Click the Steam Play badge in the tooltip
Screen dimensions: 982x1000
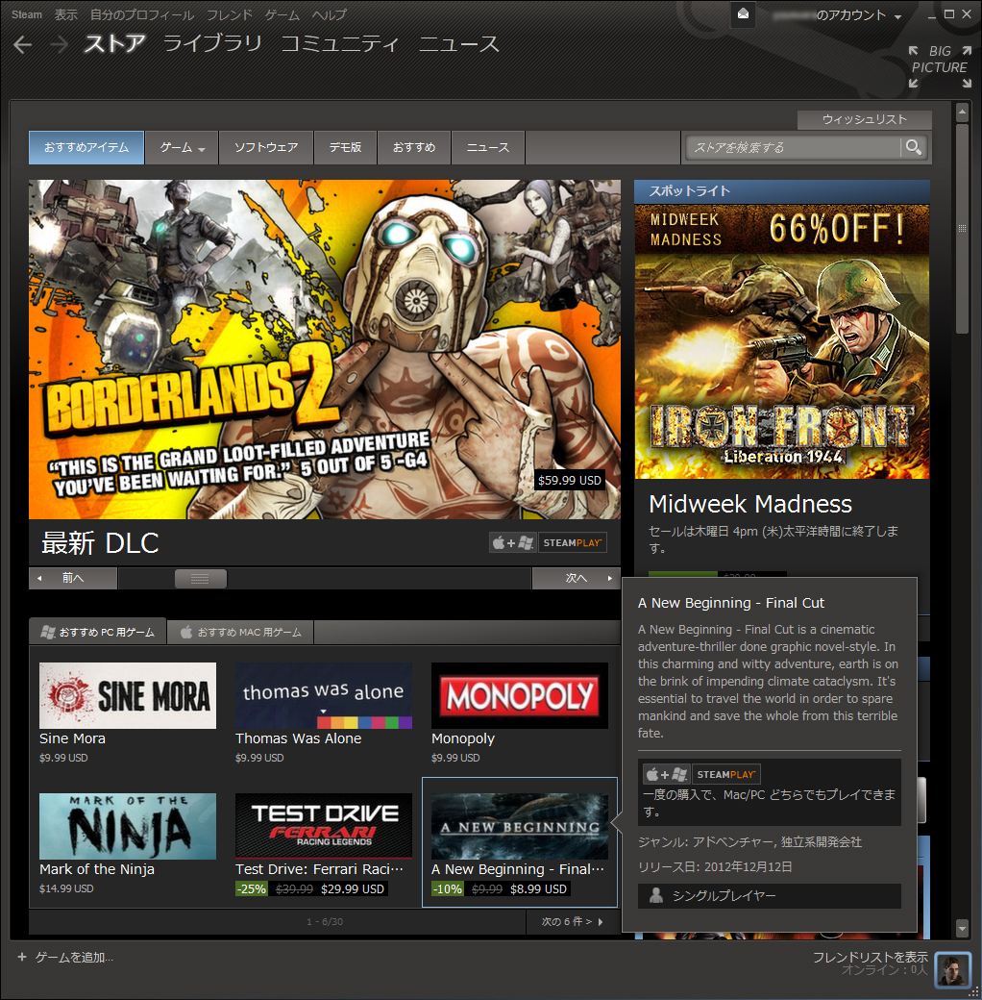(x=725, y=774)
